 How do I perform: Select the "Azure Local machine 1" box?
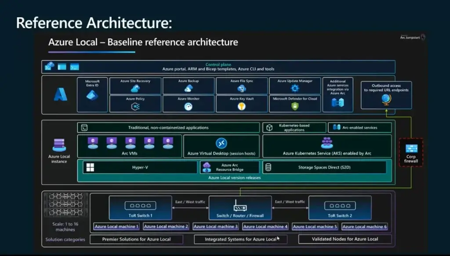[116, 227]
